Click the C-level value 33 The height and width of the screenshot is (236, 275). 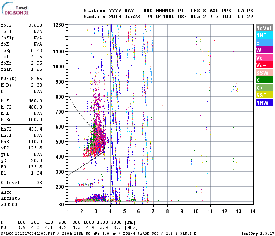39,183
